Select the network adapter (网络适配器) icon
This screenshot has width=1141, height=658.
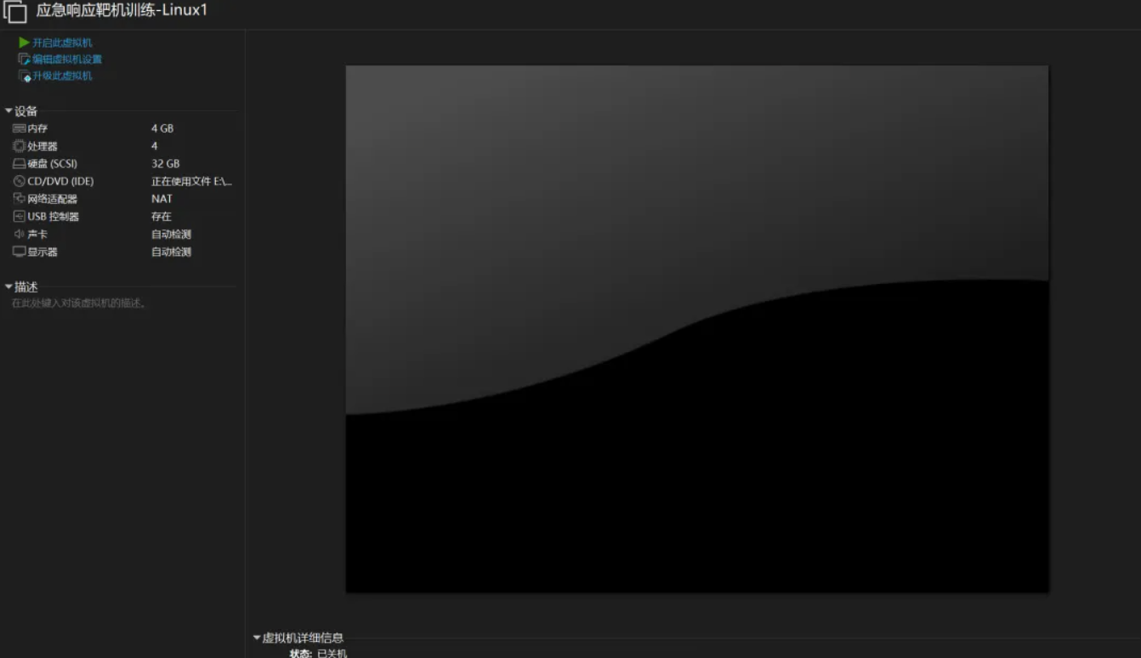tap(19, 199)
